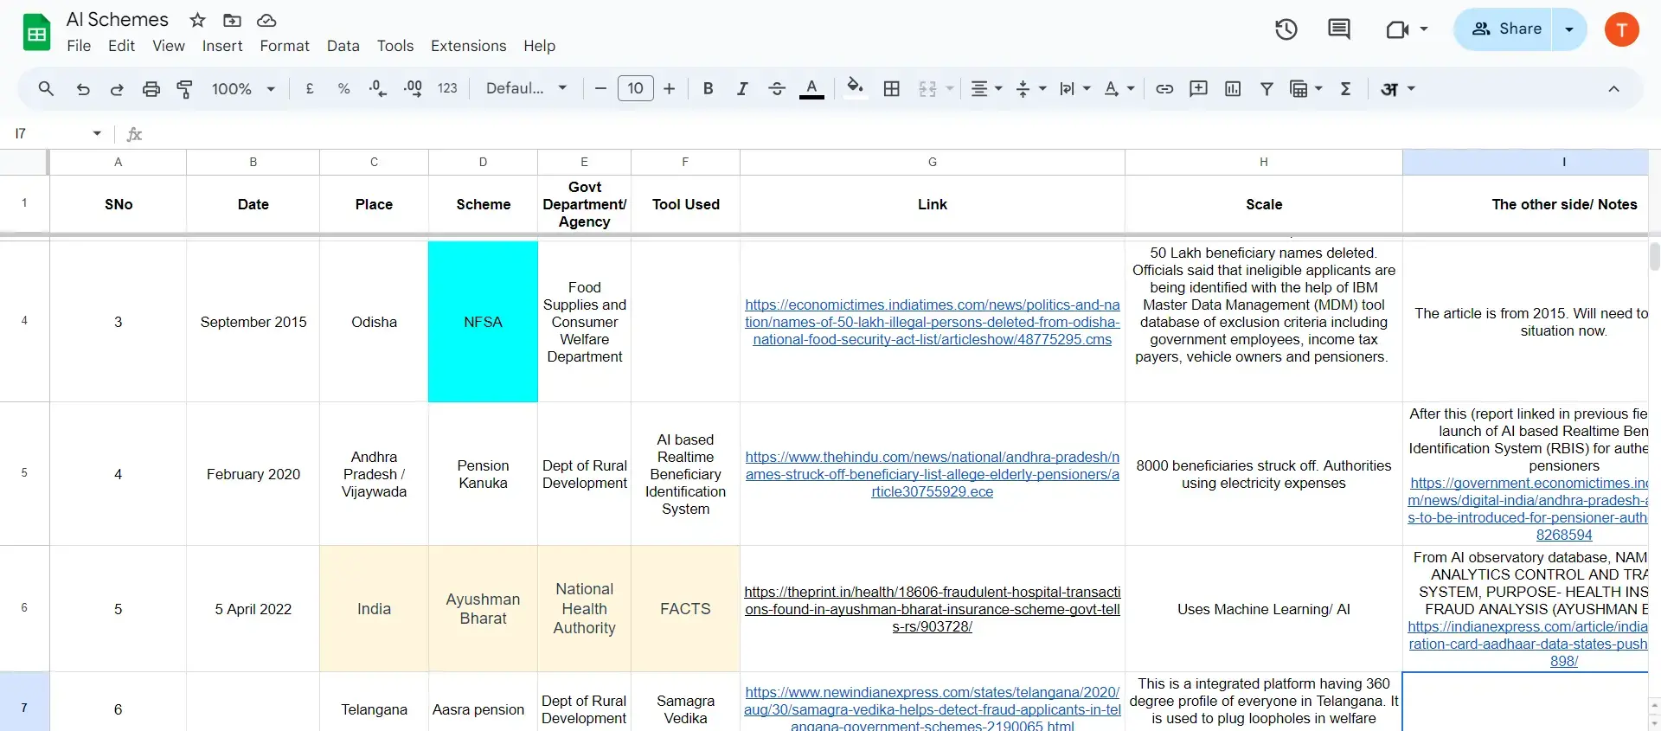Insert a link with chain icon
1661x731 pixels.
(x=1164, y=88)
